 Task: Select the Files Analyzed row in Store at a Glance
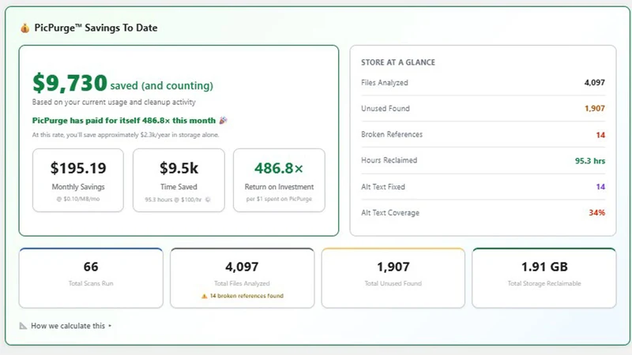(483, 83)
